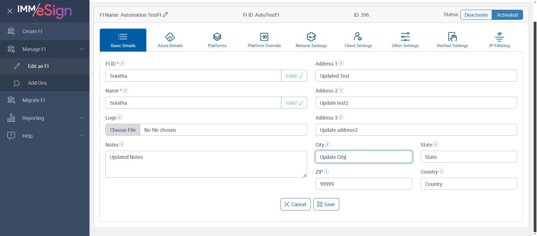Click the ZIP info icon

(326, 171)
